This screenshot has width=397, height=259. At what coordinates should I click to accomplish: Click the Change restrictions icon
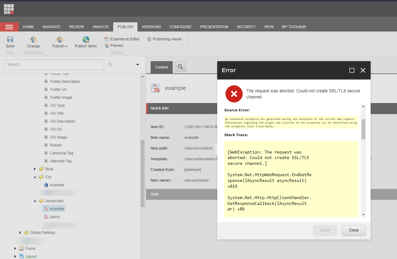click(33, 39)
